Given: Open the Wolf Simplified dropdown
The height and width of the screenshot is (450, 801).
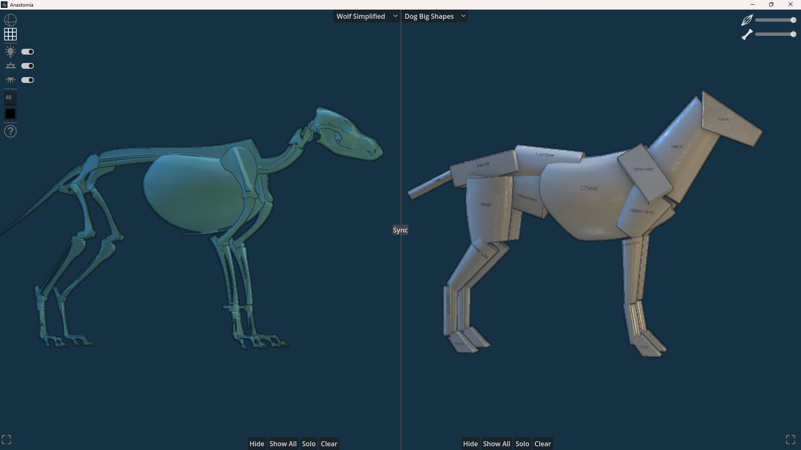Looking at the screenshot, I should point(366,16).
